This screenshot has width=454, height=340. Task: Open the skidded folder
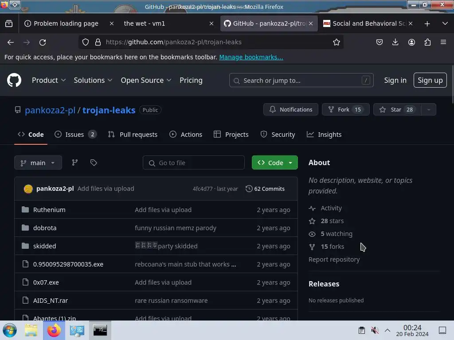pos(45,246)
